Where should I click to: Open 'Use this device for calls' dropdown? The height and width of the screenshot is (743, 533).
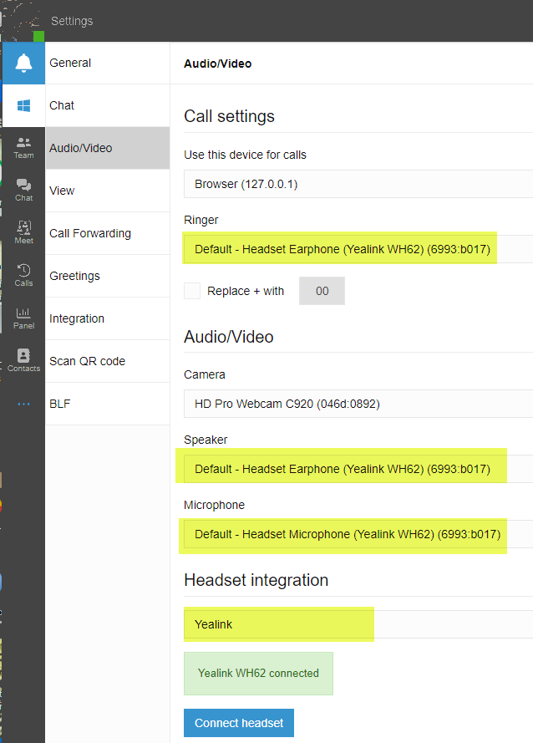click(358, 184)
